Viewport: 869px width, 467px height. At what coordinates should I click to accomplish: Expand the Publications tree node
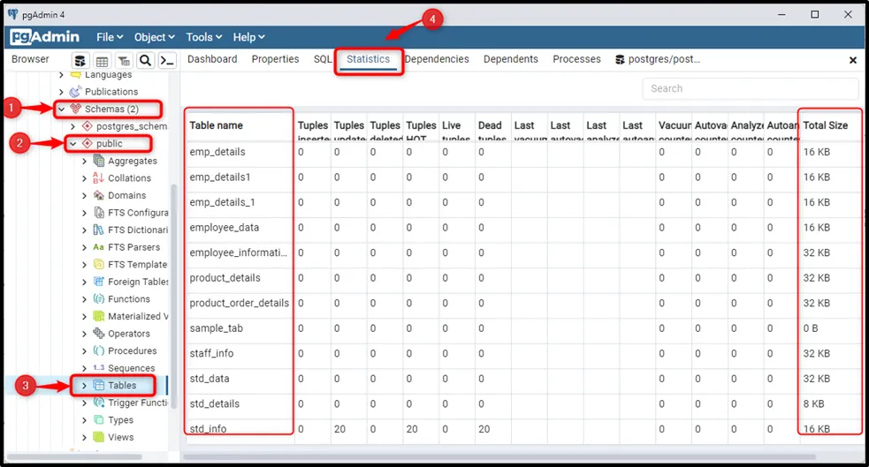click(x=61, y=92)
